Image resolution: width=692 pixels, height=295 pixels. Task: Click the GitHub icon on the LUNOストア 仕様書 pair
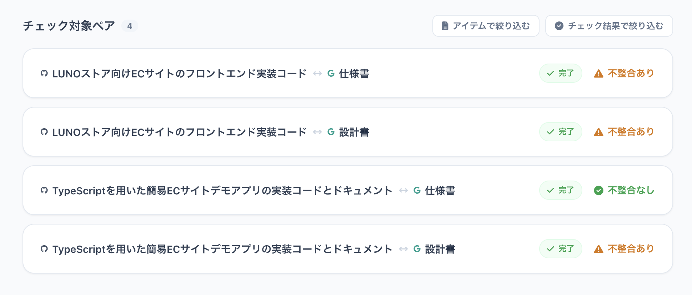(44, 73)
